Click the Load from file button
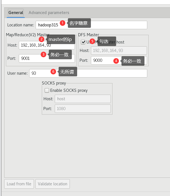The image size is (170, 196). click(x=19, y=184)
